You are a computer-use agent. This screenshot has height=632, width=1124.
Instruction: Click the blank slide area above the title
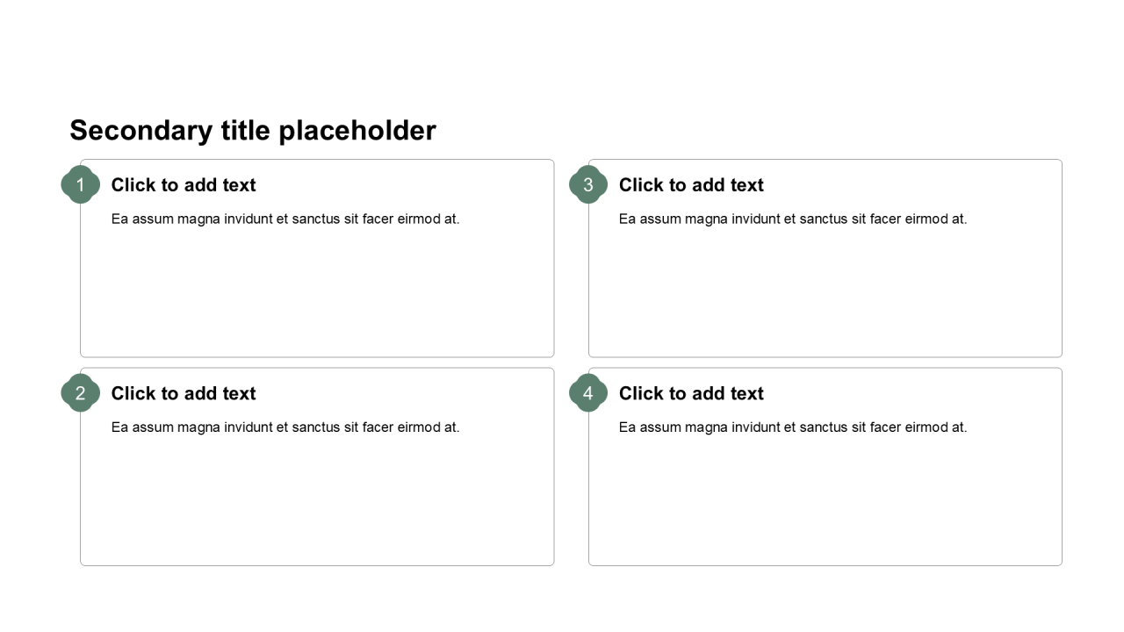[x=562, y=53]
